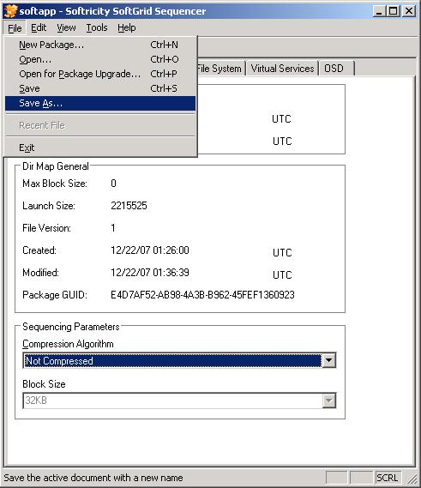The image size is (421, 488).
Task: Select Open for Package Upgrade...
Action: (x=100, y=74)
